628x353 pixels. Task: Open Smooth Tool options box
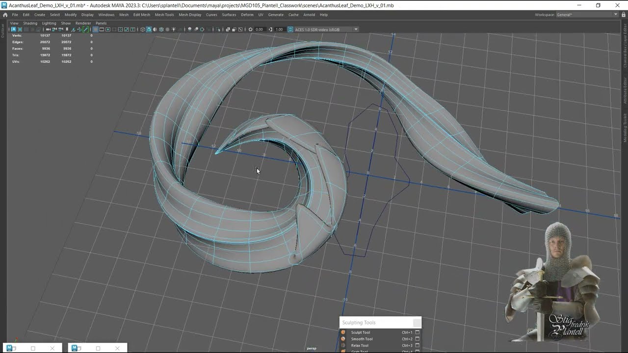(x=418, y=339)
